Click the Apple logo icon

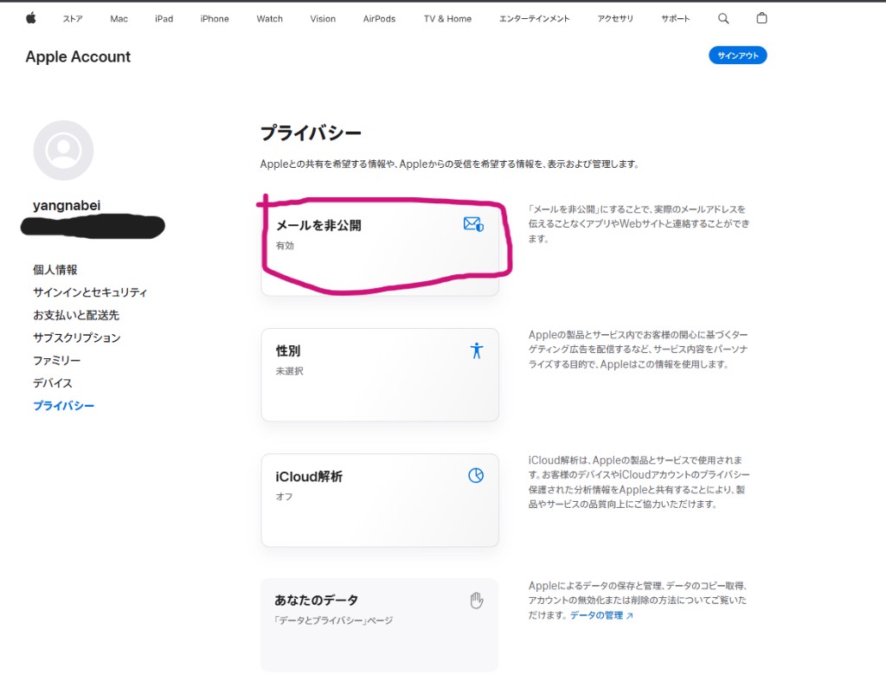(x=31, y=18)
